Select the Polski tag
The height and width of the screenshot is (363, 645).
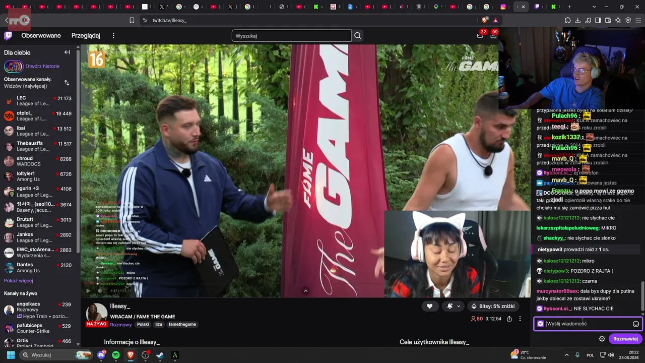tap(143, 325)
